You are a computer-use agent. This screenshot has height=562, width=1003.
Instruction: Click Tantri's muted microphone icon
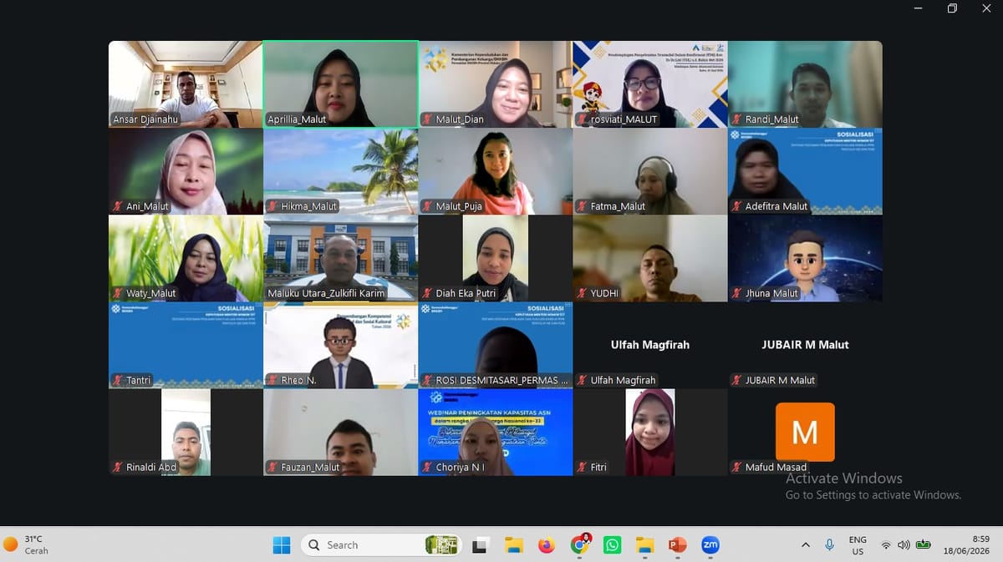(x=118, y=380)
